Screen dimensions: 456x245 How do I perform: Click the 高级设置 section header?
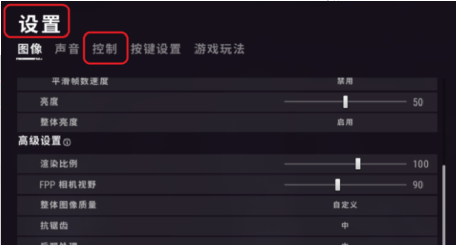pos(40,141)
